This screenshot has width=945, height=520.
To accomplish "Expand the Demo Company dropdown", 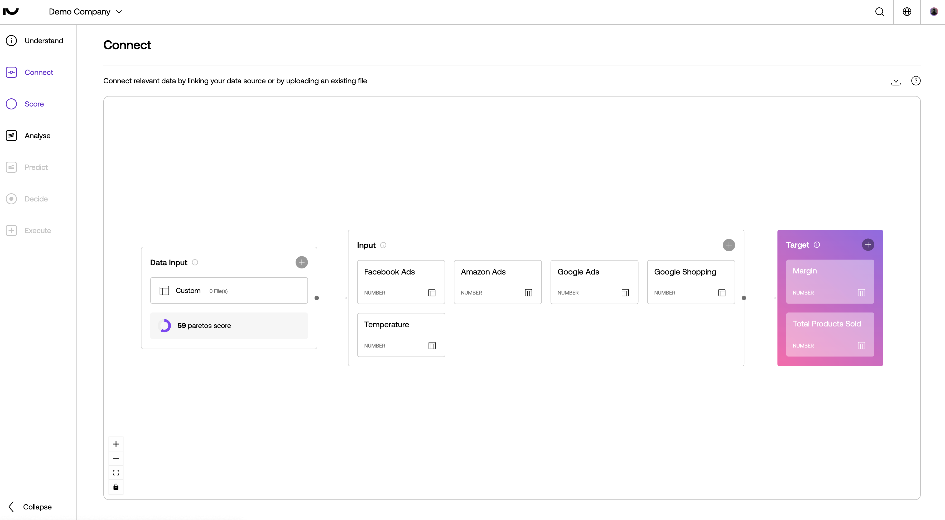I will (x=85, y=12).
